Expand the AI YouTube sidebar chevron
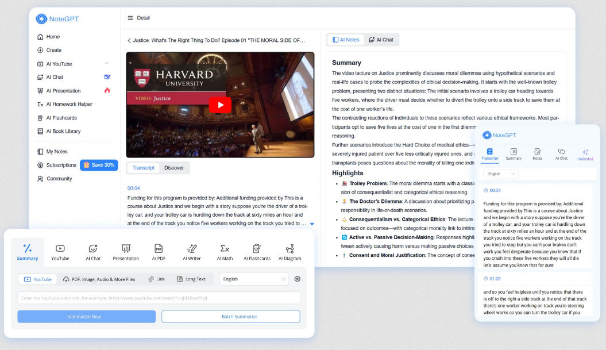 (106, 63)
